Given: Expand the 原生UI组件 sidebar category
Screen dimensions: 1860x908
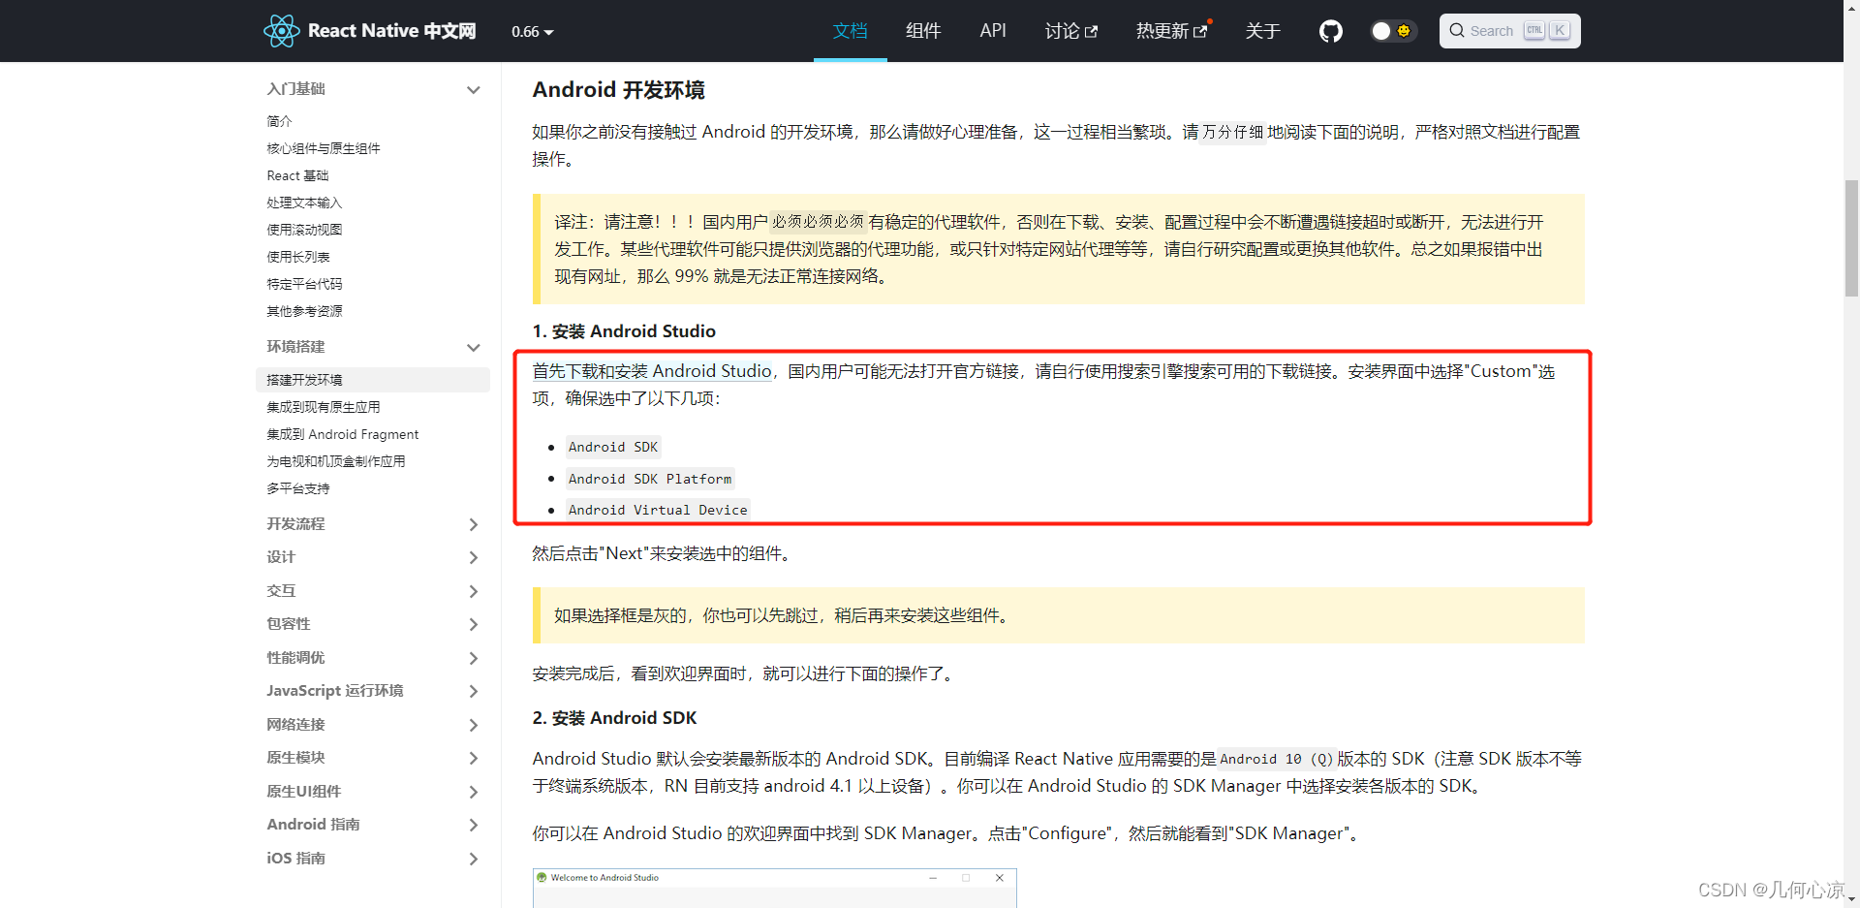Looking at the screenshot, I should 374,792.
